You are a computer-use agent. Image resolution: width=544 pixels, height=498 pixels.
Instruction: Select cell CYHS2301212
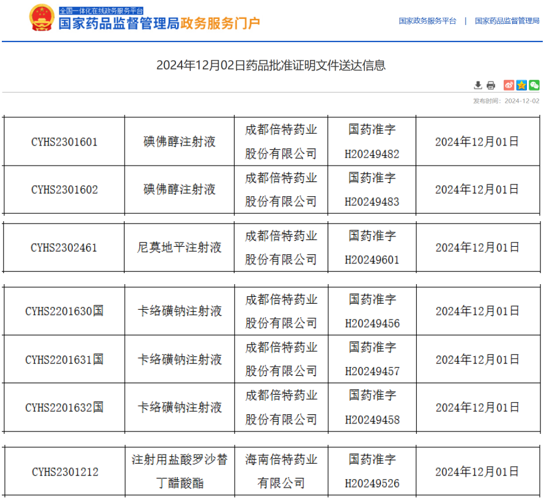(65, 472)
